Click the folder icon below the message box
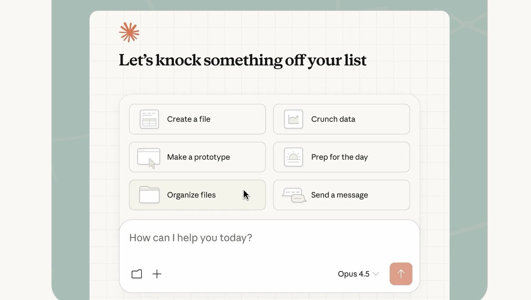The image size is (531, 300). click(136, 274)
